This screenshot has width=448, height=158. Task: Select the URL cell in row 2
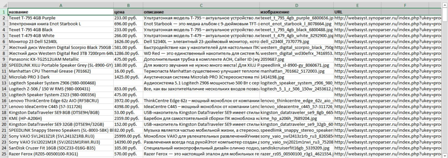coord(357,18)
